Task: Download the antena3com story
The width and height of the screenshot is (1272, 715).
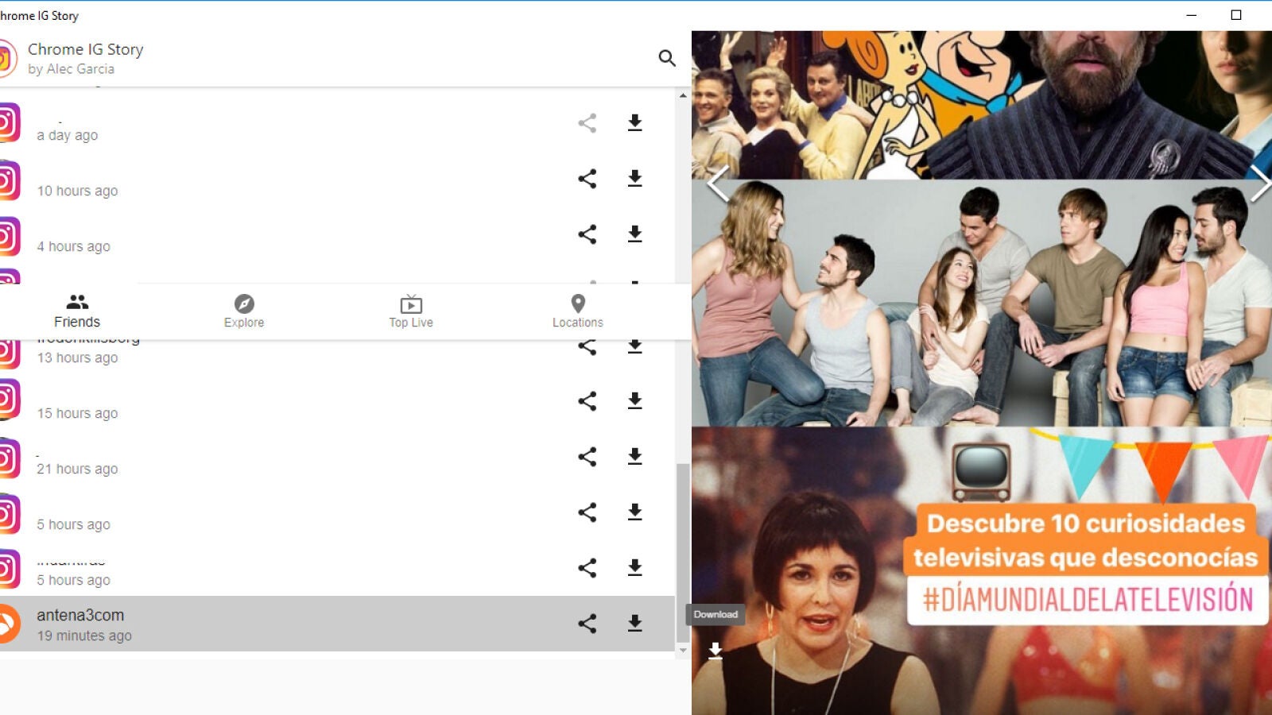Action: point(634,624)
